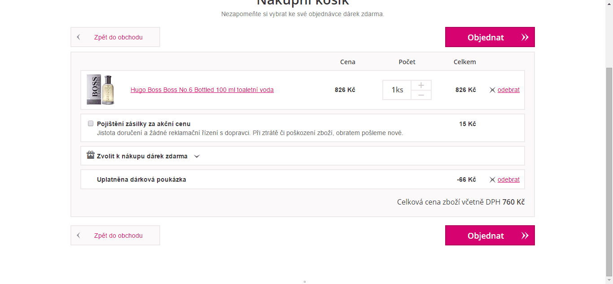
Task: Click back arrow icon in bottom Zpět button
Action: (79, 236)
